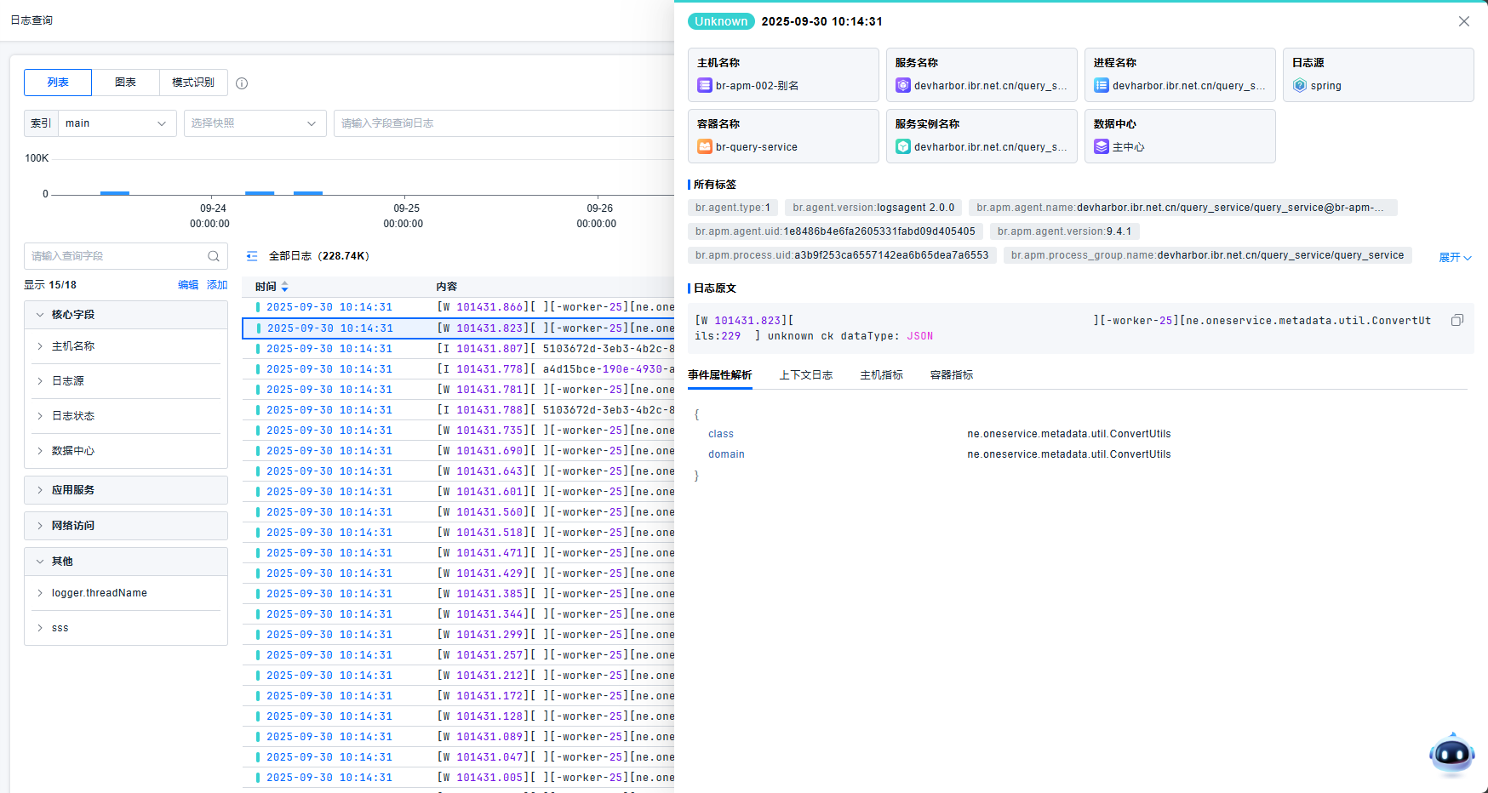
Task: Click the 时间 column sort arrows
Action: pyautogui.click(x=285, y=287)
